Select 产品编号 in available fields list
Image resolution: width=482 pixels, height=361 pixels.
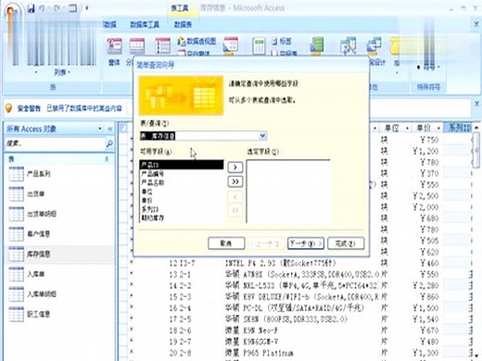(182, 174)
